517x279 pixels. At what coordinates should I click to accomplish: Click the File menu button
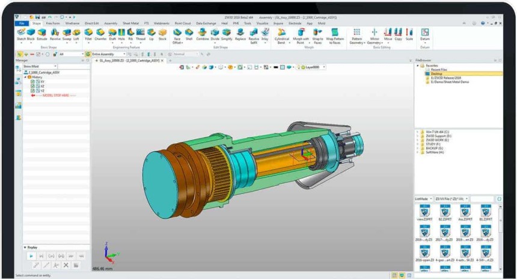click(21, 23)
